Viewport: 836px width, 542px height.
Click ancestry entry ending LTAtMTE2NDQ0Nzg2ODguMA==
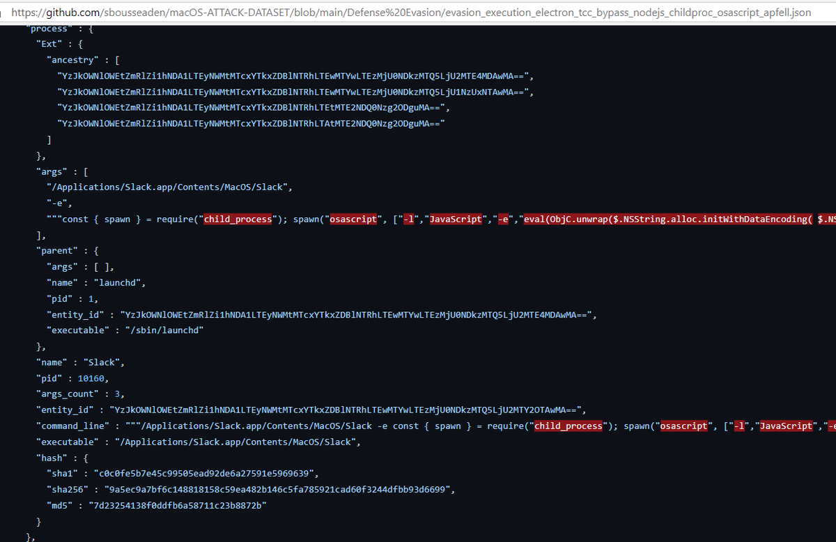coord(251,123)
